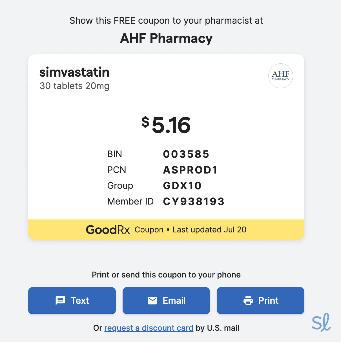Click the 30 tablets 20mg dosage text

(x=74, y=86)
